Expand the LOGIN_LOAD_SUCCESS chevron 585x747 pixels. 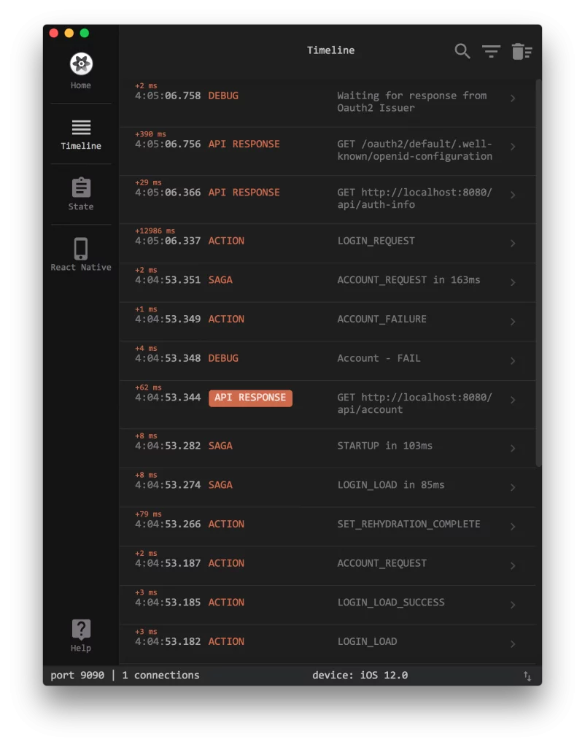(513, 605)
